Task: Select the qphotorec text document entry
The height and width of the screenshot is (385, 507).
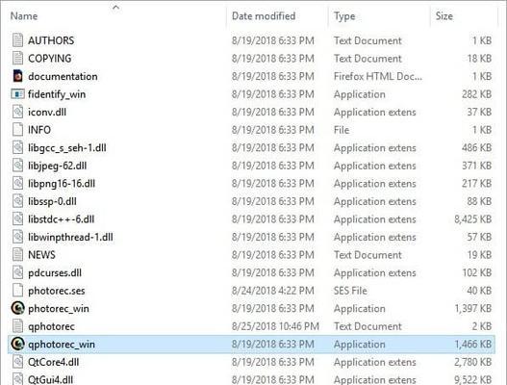Action: 51,326
